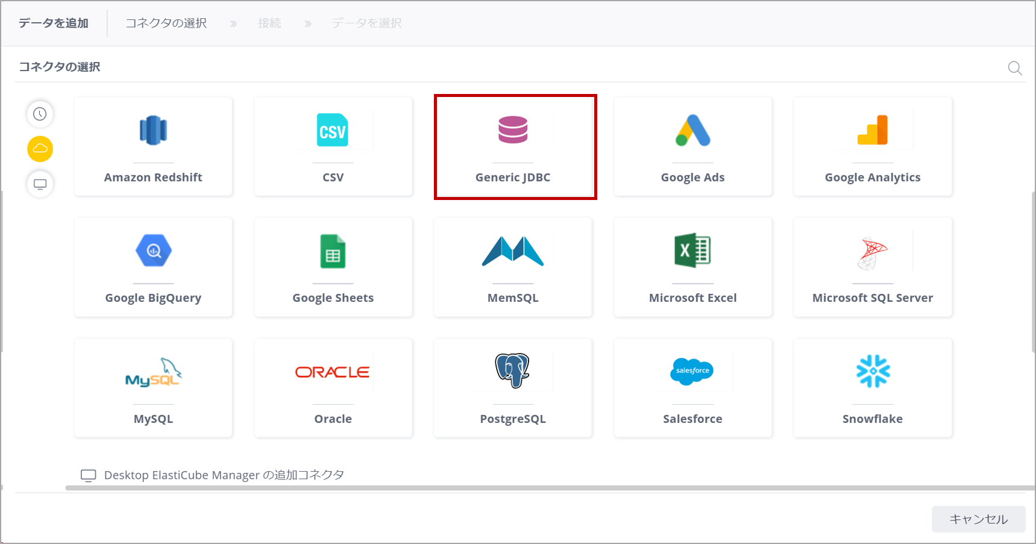Go to コネクタの選択 breadcrumb step
Image resolution: width=1036 pixels, height=544 pixels.
(166, 23)
